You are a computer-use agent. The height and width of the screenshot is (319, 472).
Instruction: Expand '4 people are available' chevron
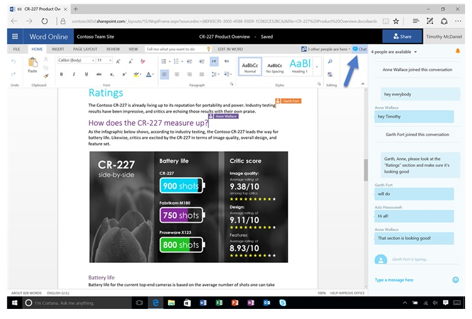point(415,52)
